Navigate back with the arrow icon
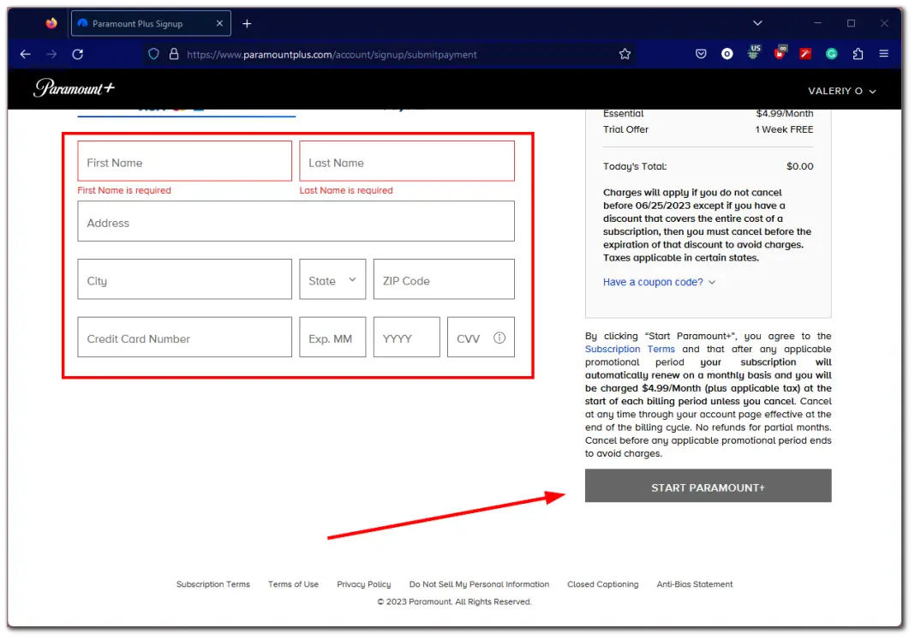The height and width of the screenshot is (640, 915). [x=24, y=54]
